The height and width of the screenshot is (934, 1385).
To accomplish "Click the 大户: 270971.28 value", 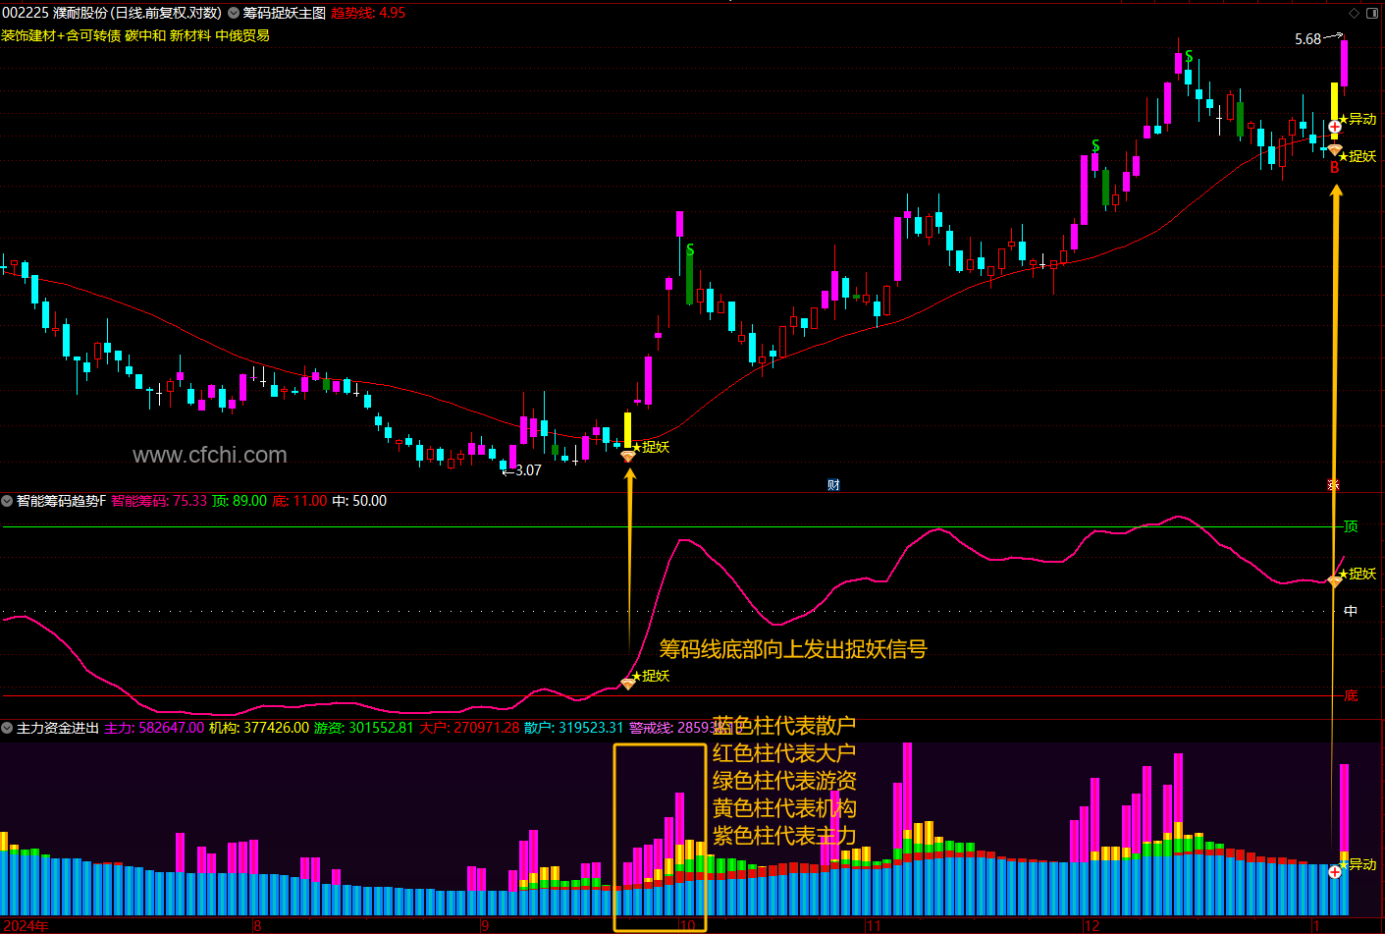I will [x=469, y=728].
